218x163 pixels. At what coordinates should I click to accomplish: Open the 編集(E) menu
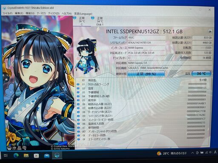point(19,13)
